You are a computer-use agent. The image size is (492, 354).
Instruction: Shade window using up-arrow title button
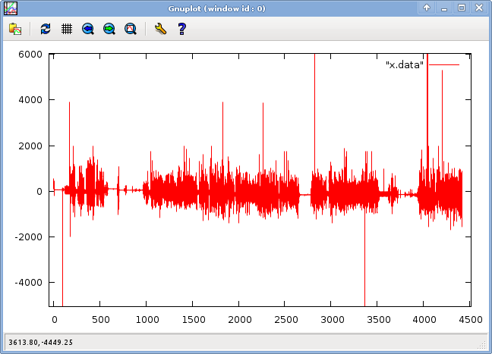point(427,8)
